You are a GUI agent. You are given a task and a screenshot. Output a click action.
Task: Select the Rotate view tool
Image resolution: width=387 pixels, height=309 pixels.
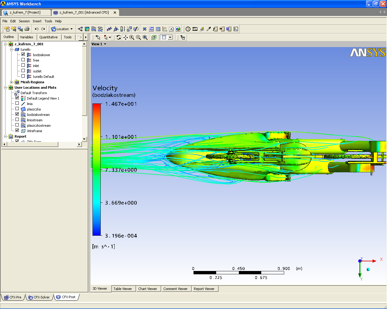(119, 37)
